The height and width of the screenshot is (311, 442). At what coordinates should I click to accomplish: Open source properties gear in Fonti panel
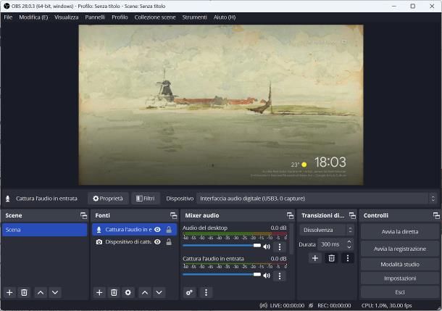click(x=128, y=292)
